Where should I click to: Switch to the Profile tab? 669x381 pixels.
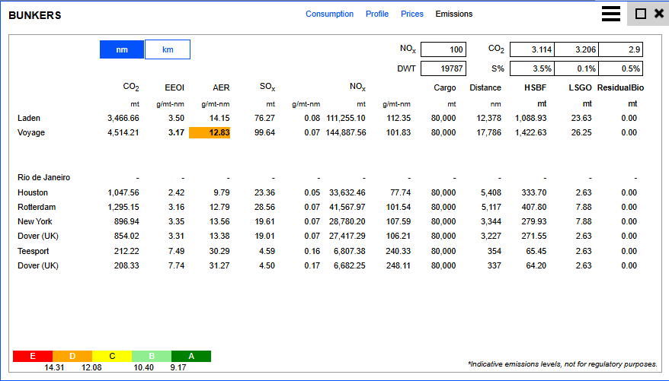coord(377,14)
